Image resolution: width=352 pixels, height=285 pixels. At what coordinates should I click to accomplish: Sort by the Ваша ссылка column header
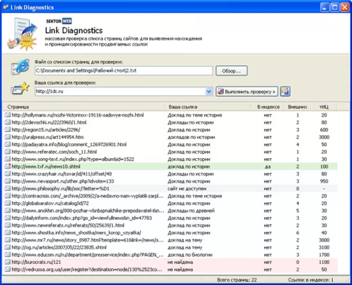point(208,107)
